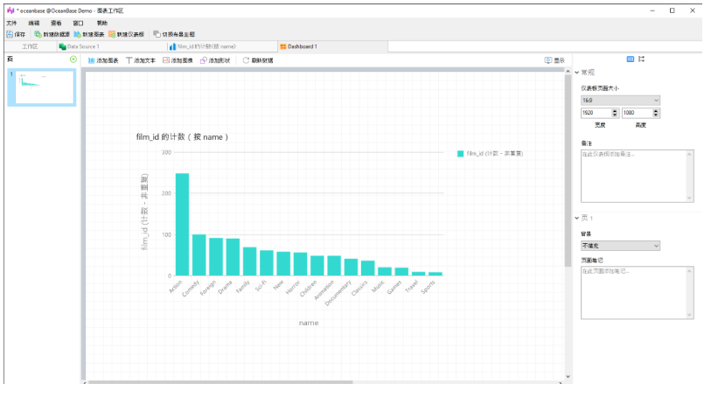Screen dimensions: 704x404
Task: Click 新建仪表板 new dashboard toolbar button
Action: (126, 34)
